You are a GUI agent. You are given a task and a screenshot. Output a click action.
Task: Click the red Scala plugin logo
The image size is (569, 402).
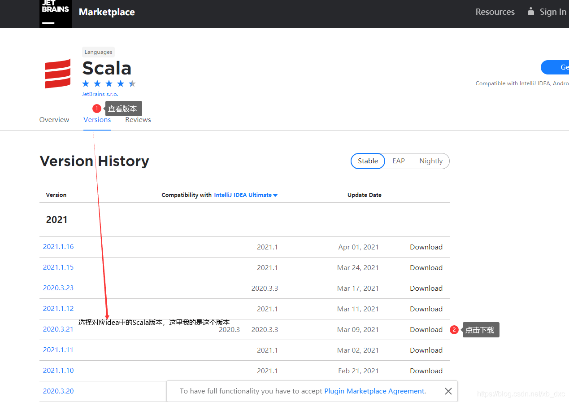click(58, 73)
